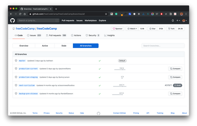Close the Branches browser tab
Screen dimensions: 197x126
pyautogui.click(x=51, y=9)
